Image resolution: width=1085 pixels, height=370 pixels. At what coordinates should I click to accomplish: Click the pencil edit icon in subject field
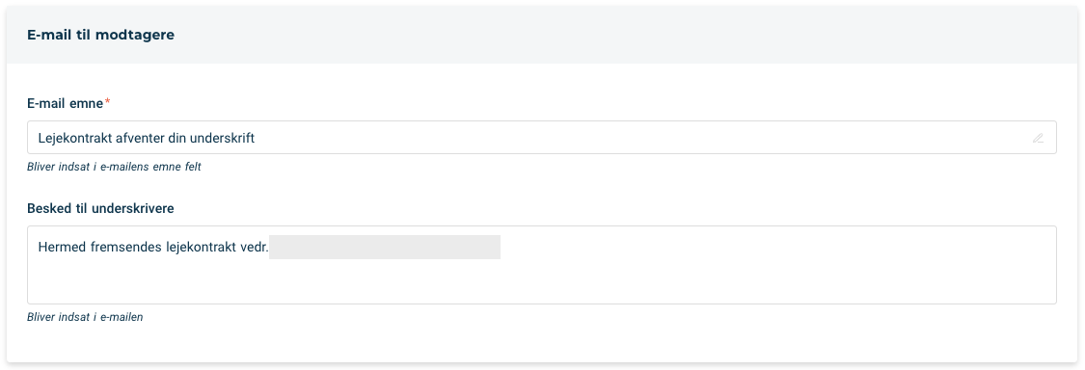1038,138
